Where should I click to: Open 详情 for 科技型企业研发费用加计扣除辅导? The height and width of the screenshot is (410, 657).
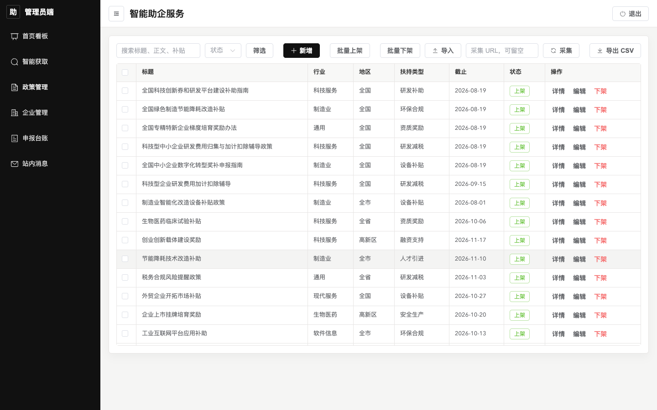(x=558, y=184)
